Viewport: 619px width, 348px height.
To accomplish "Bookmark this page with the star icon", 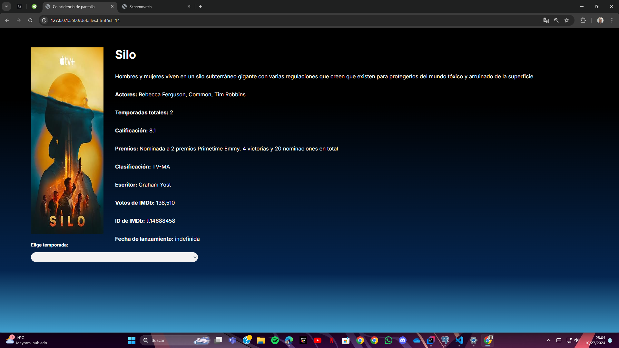I will (x=567, y=20).
